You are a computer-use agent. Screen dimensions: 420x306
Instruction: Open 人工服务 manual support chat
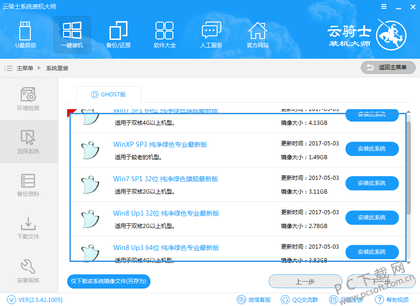211,34
